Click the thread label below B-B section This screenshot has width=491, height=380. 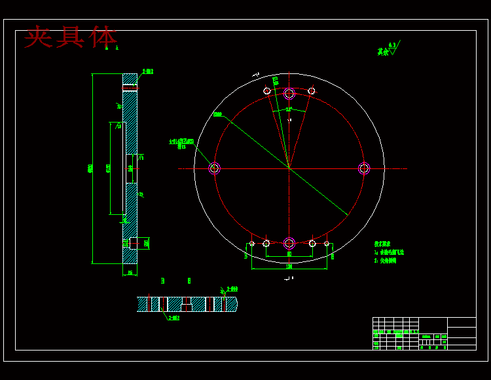(174, 318)
